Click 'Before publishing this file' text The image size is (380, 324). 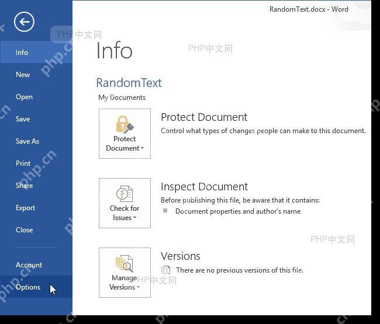click(240, 200)
